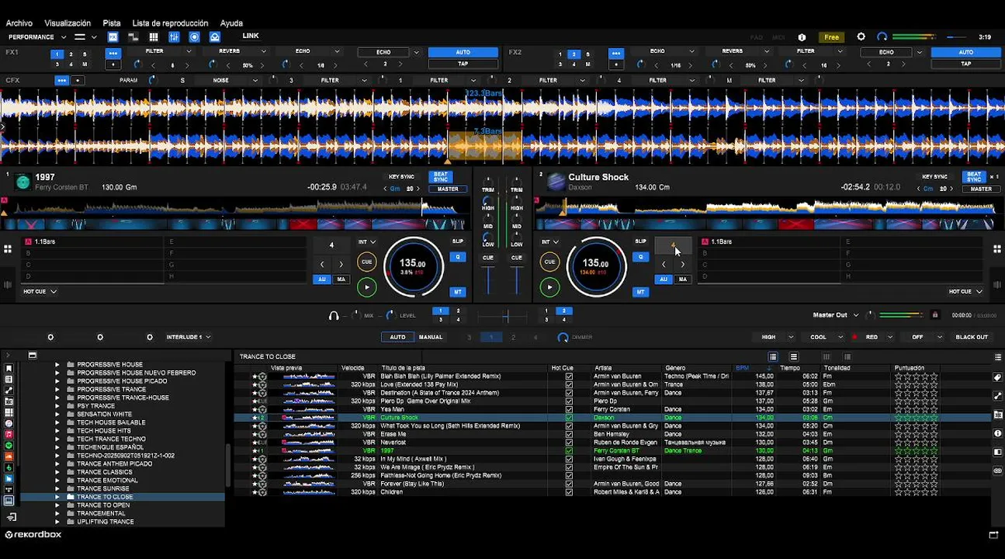Select MANUAL lighting mode
Screen dimensions: 1005x559
pyautogui.click(x=431, y=337)
